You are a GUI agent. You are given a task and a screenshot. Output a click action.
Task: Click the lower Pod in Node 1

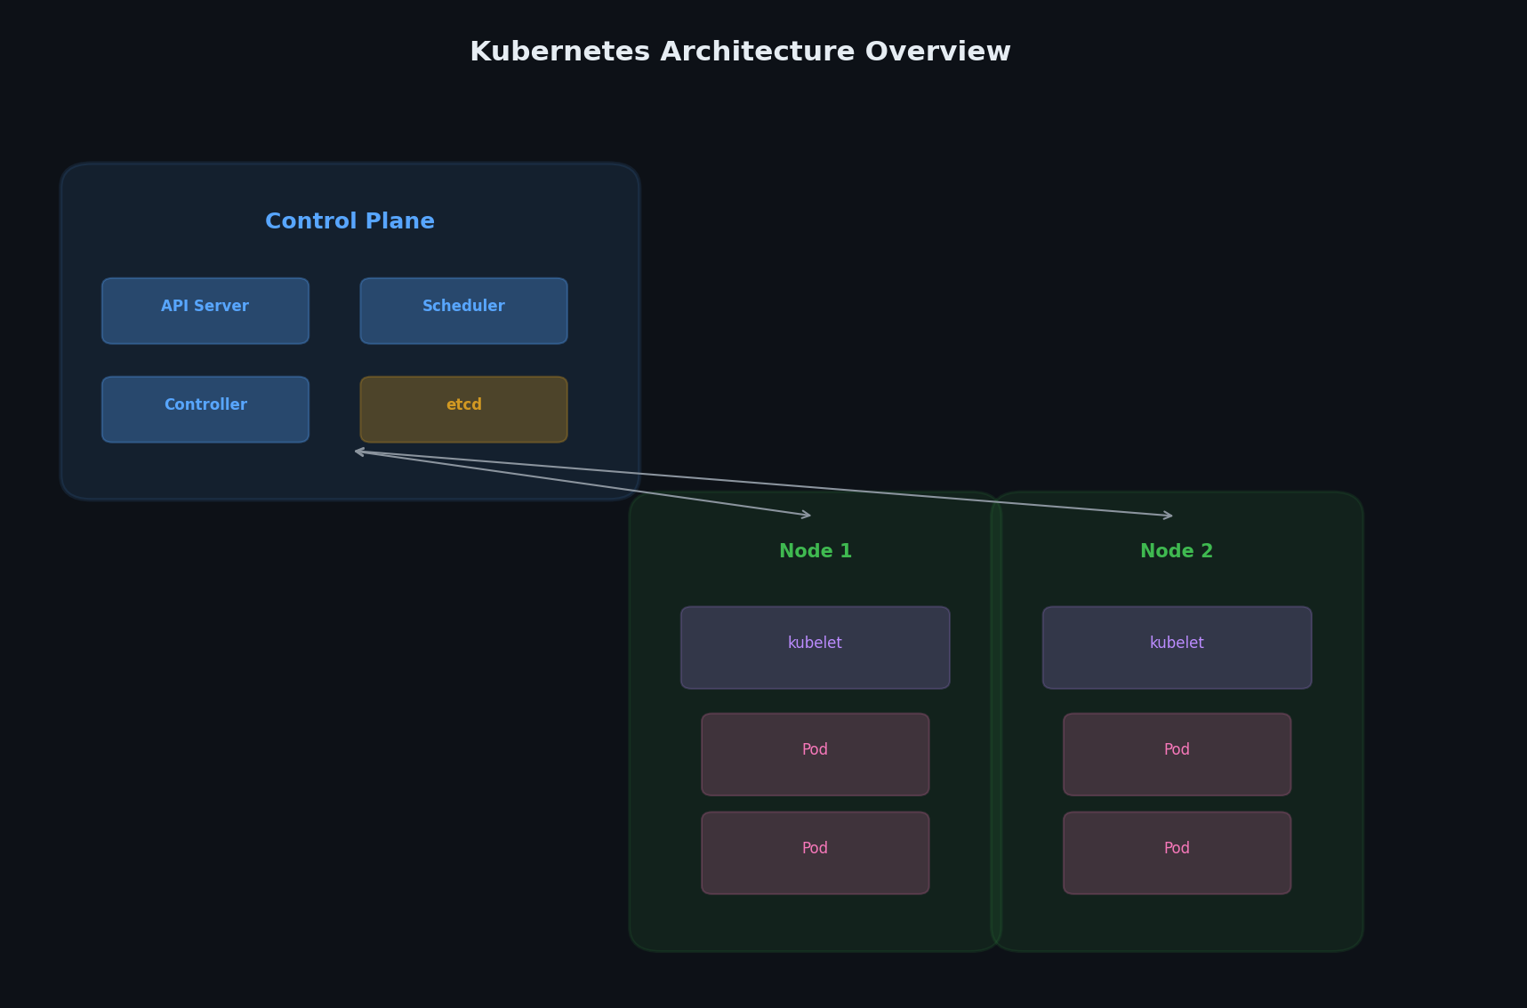click(x=816, y=853)
